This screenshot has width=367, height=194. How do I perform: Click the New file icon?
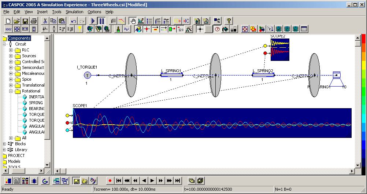pos(8,21)
